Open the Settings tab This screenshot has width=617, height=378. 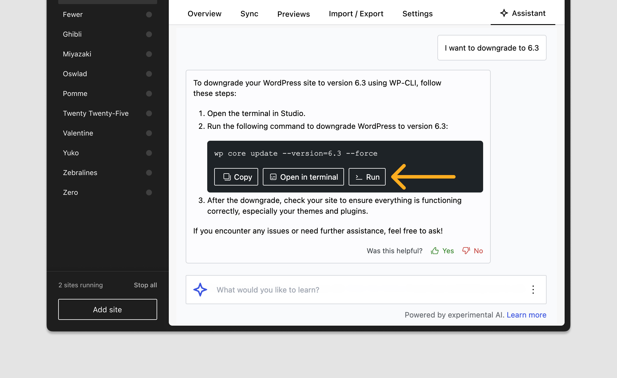[417, 14]
